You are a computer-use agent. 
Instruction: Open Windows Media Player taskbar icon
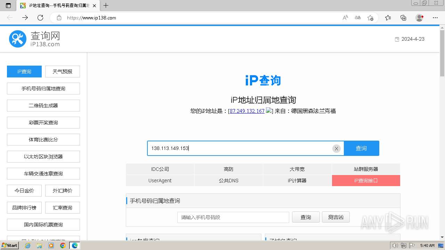pos(51,245)
